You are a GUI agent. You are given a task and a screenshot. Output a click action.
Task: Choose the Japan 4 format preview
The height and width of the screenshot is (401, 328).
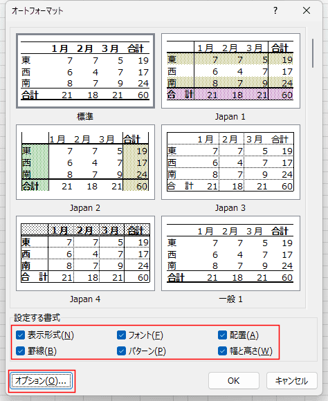[85, 254]
